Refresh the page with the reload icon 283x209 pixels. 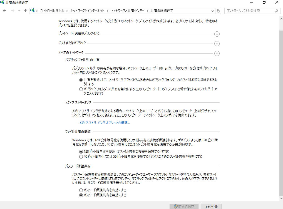pyautogui.click(x=218, y=11)
